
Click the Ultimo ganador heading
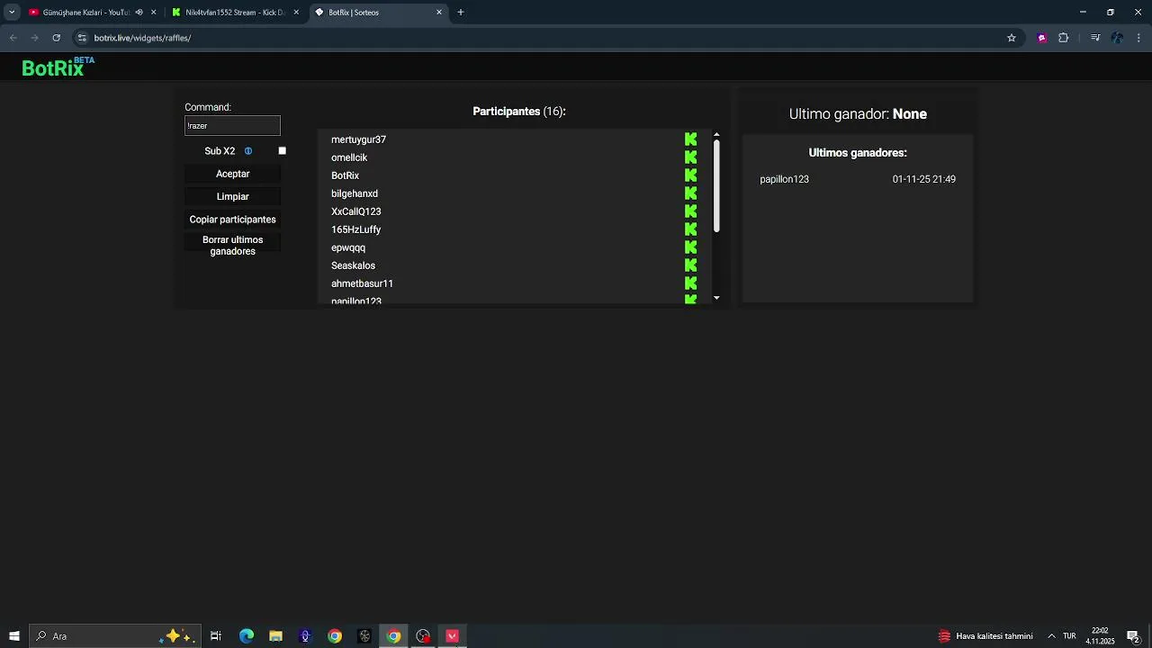pos(858,114)
